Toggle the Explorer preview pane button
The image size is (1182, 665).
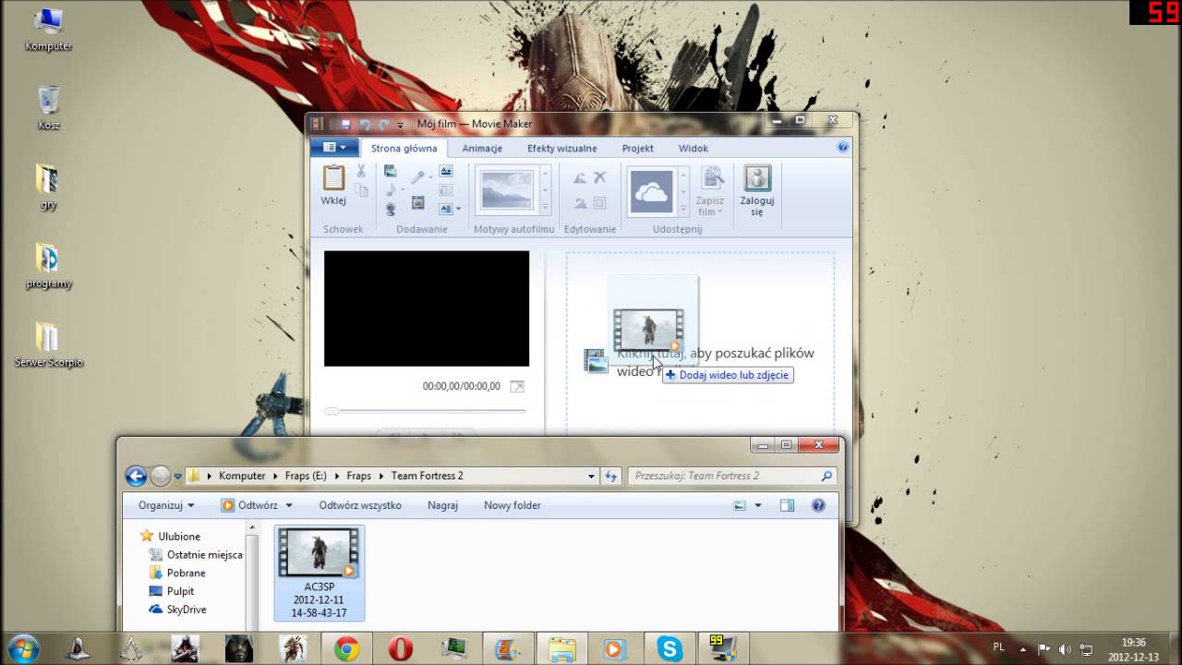click(x=787, y=505)
